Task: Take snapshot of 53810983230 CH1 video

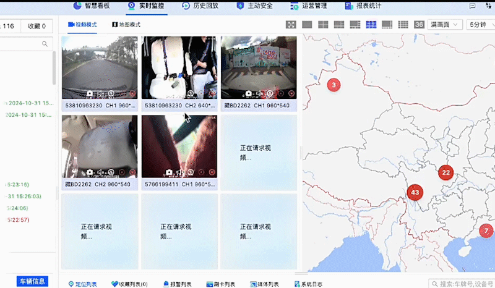Action: click(x=90, y=94)
